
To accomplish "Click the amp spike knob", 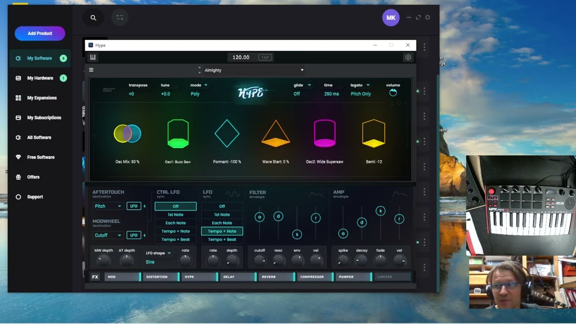I will (x=343, y=260).
